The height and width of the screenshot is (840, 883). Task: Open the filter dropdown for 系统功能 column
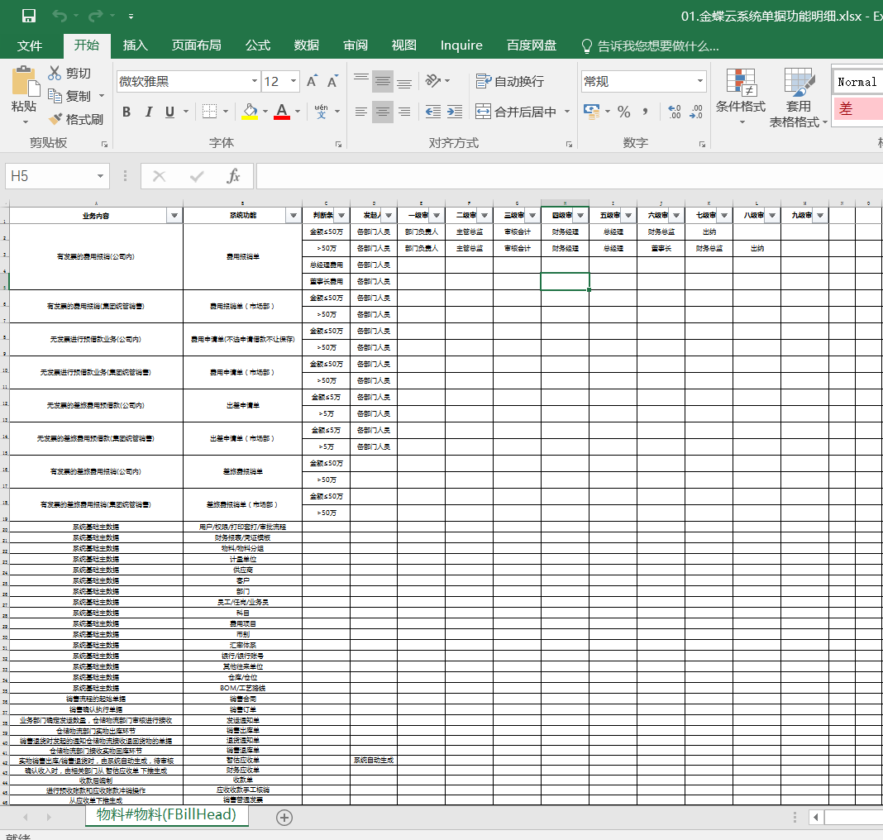(x=294, y=216)
